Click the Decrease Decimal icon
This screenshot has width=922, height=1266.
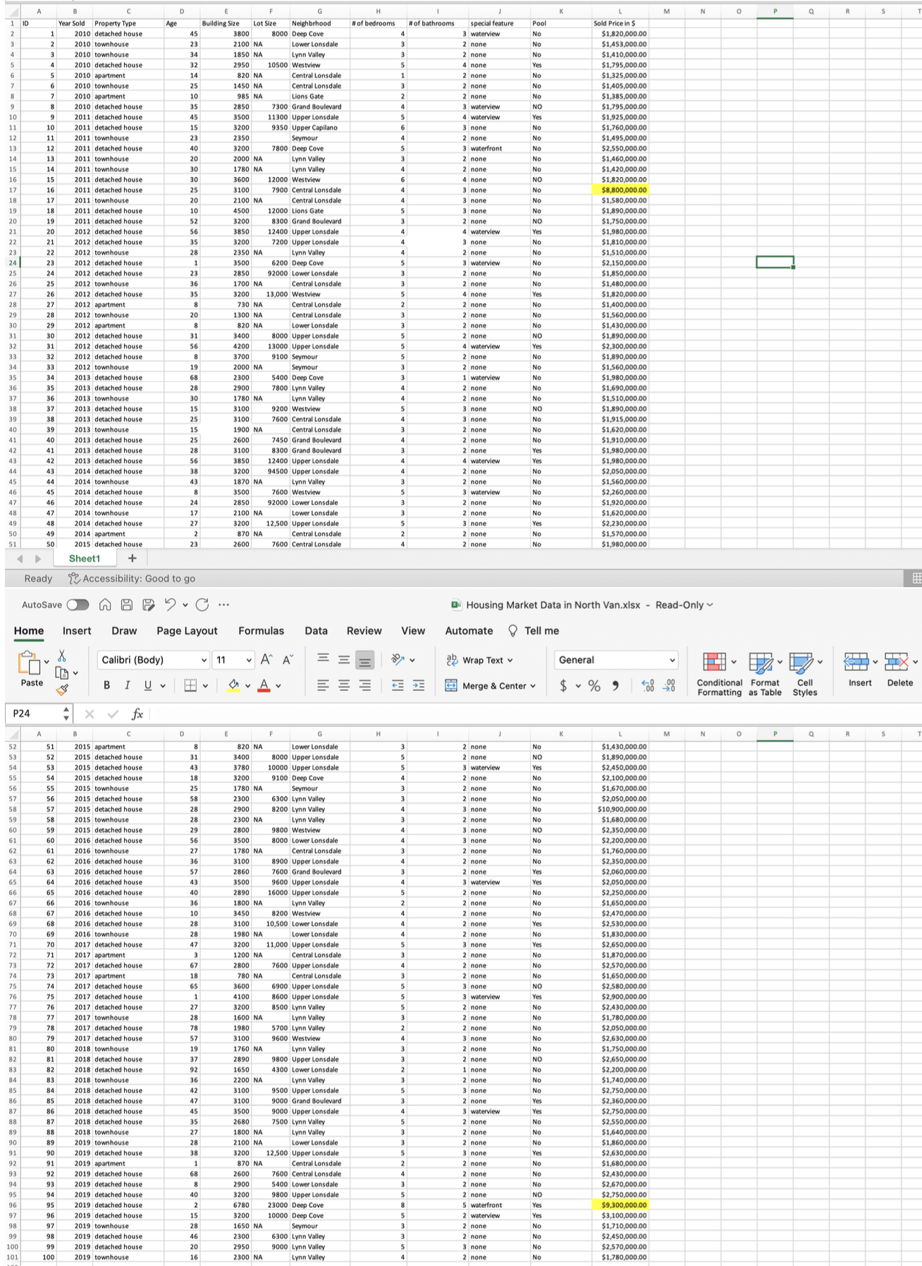[x=669, y=685]
